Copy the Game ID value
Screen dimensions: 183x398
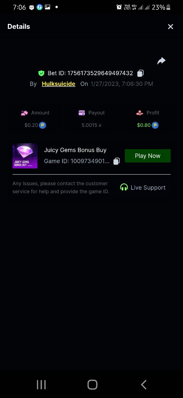(116, 161)
